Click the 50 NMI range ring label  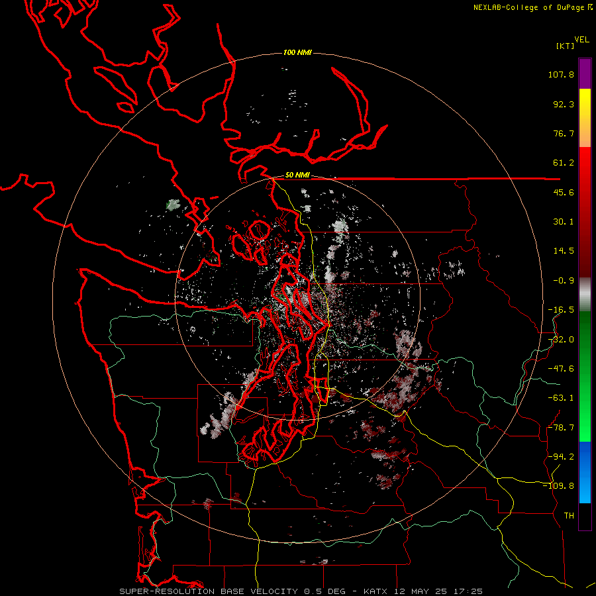(297, 175)
